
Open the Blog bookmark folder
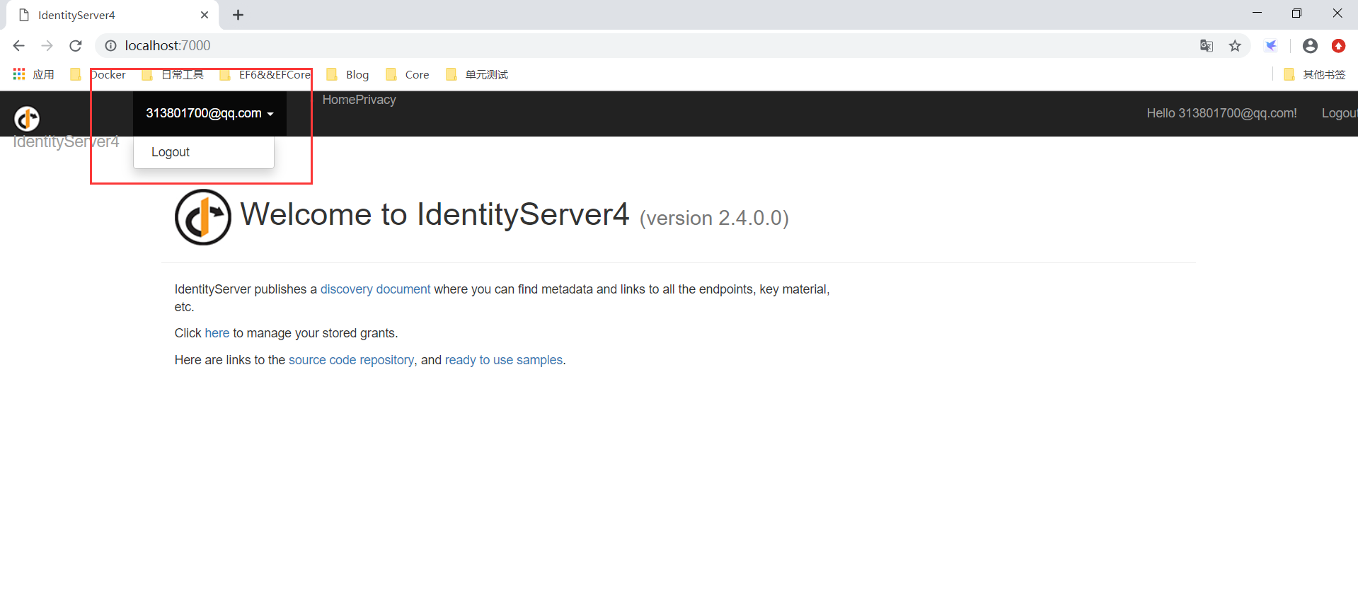coord(347,74)
